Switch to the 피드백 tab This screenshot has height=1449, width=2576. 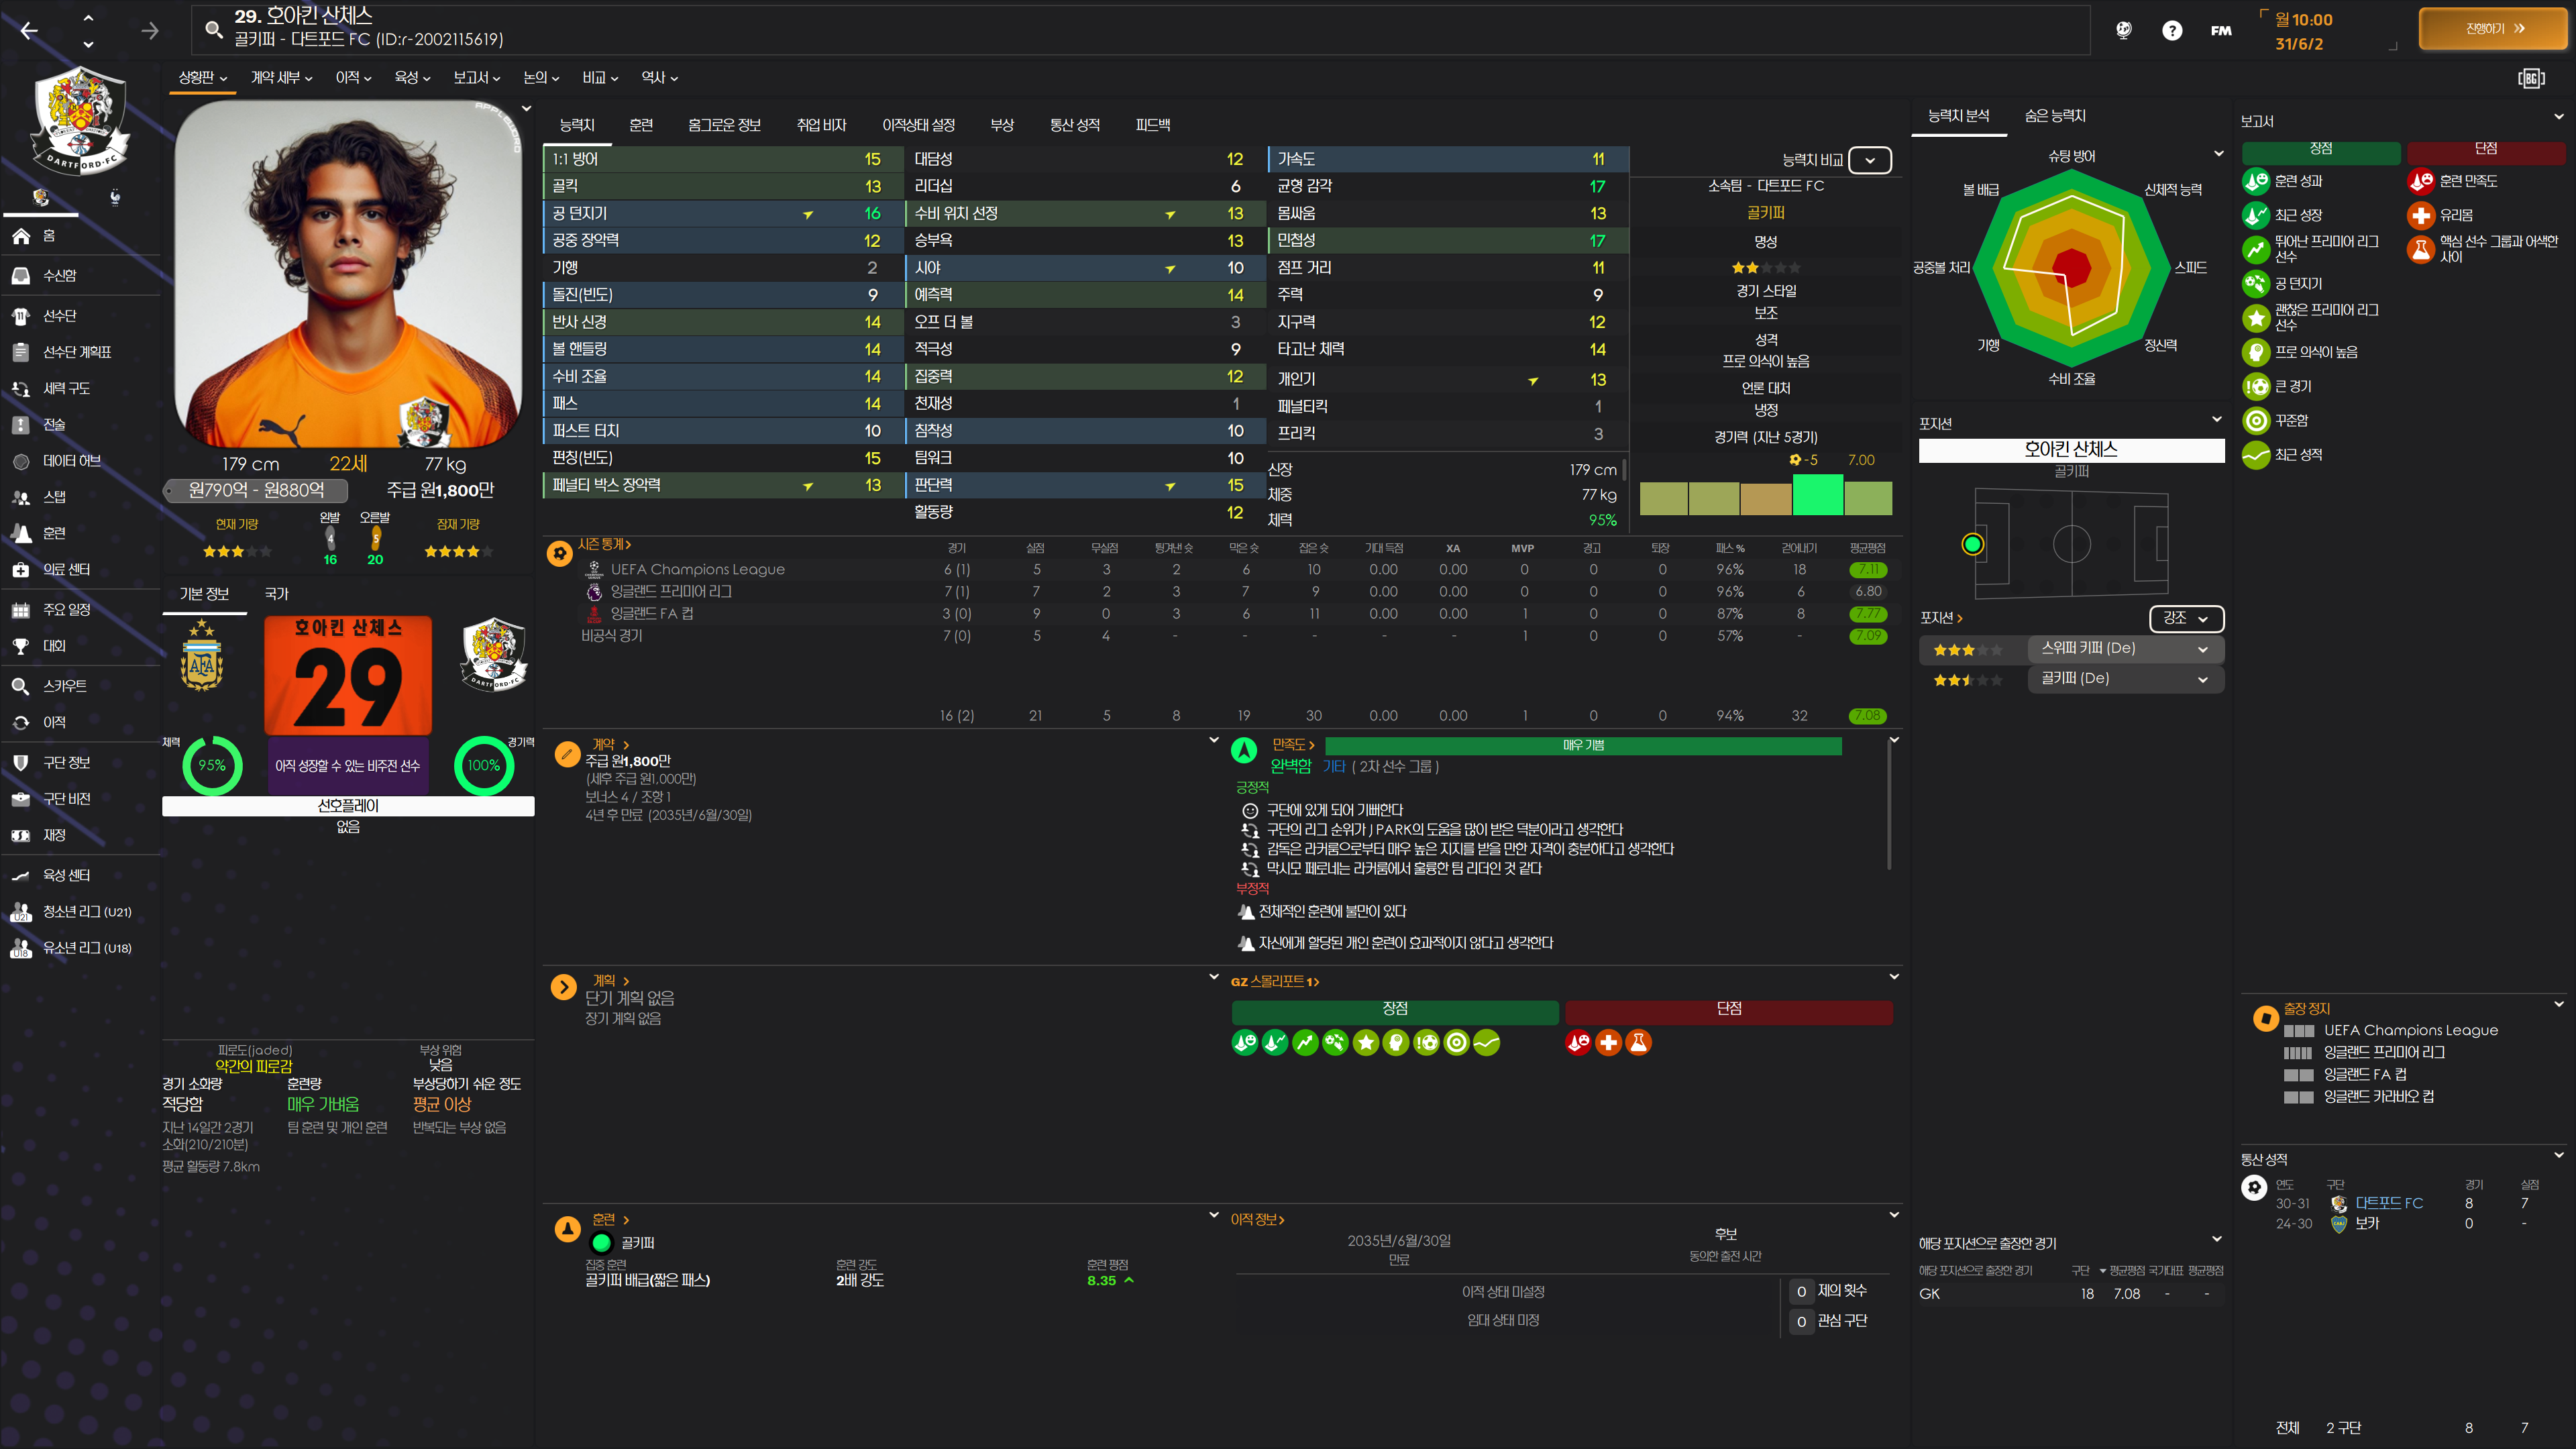[x=1153, y=125]
